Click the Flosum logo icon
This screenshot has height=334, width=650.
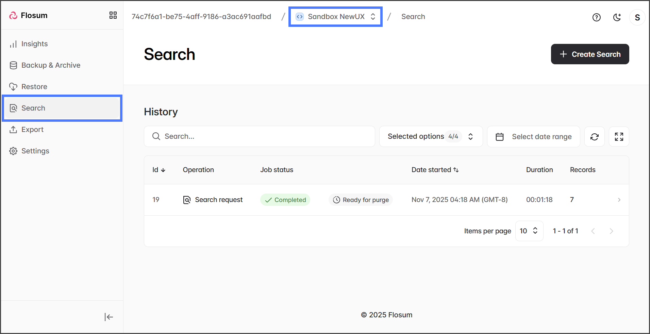(x=13, y=16)
